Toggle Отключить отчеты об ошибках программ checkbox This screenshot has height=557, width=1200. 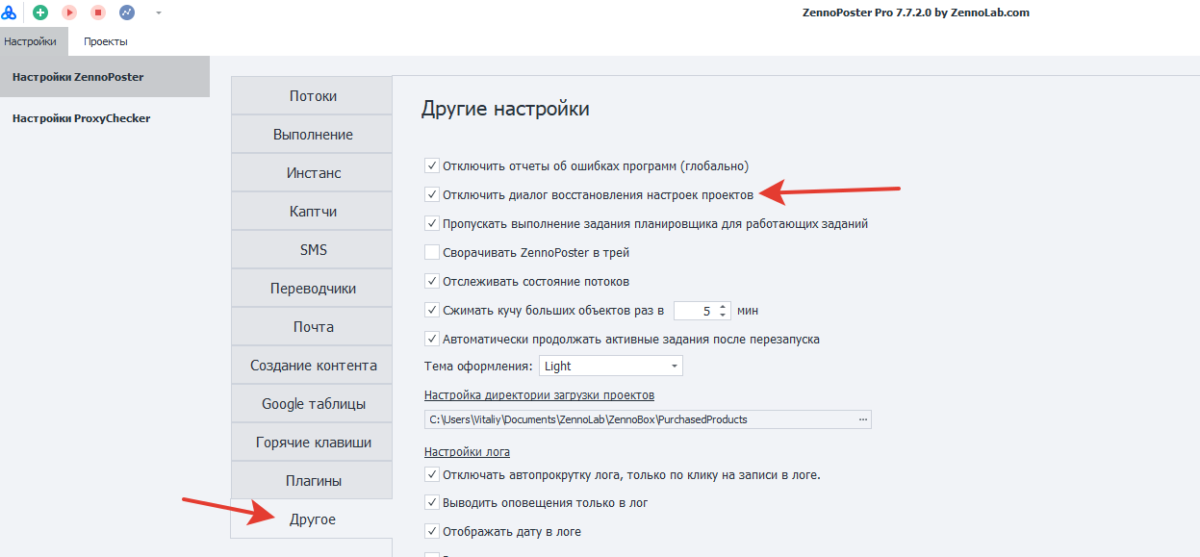click(432, 165)
